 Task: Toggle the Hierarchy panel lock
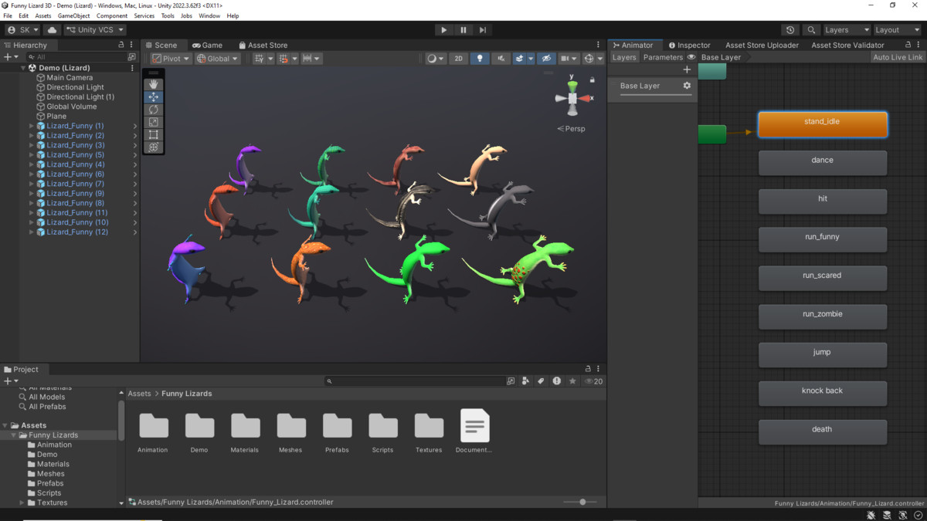121,45
